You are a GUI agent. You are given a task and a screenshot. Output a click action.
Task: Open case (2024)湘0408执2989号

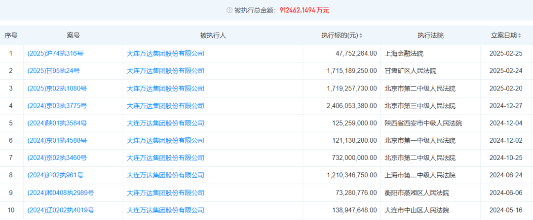[61, 193]
